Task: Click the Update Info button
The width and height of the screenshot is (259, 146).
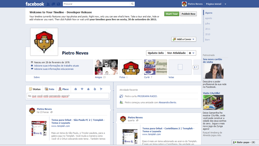Action: [x=156, y=53]
